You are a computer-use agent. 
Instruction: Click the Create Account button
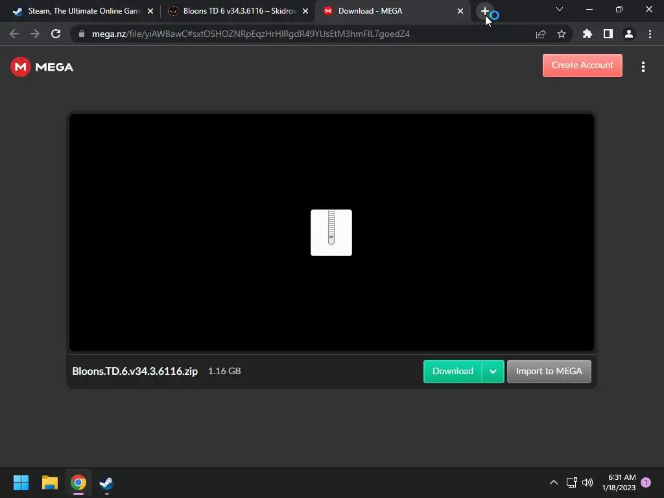point(582,65)
